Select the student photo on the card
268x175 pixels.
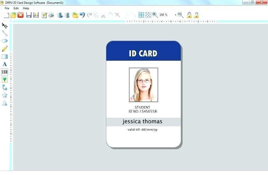pos(144,85)
